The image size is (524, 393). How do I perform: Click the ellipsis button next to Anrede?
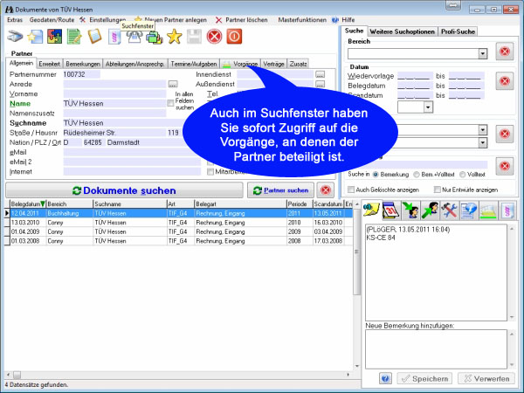click(173, 84)
